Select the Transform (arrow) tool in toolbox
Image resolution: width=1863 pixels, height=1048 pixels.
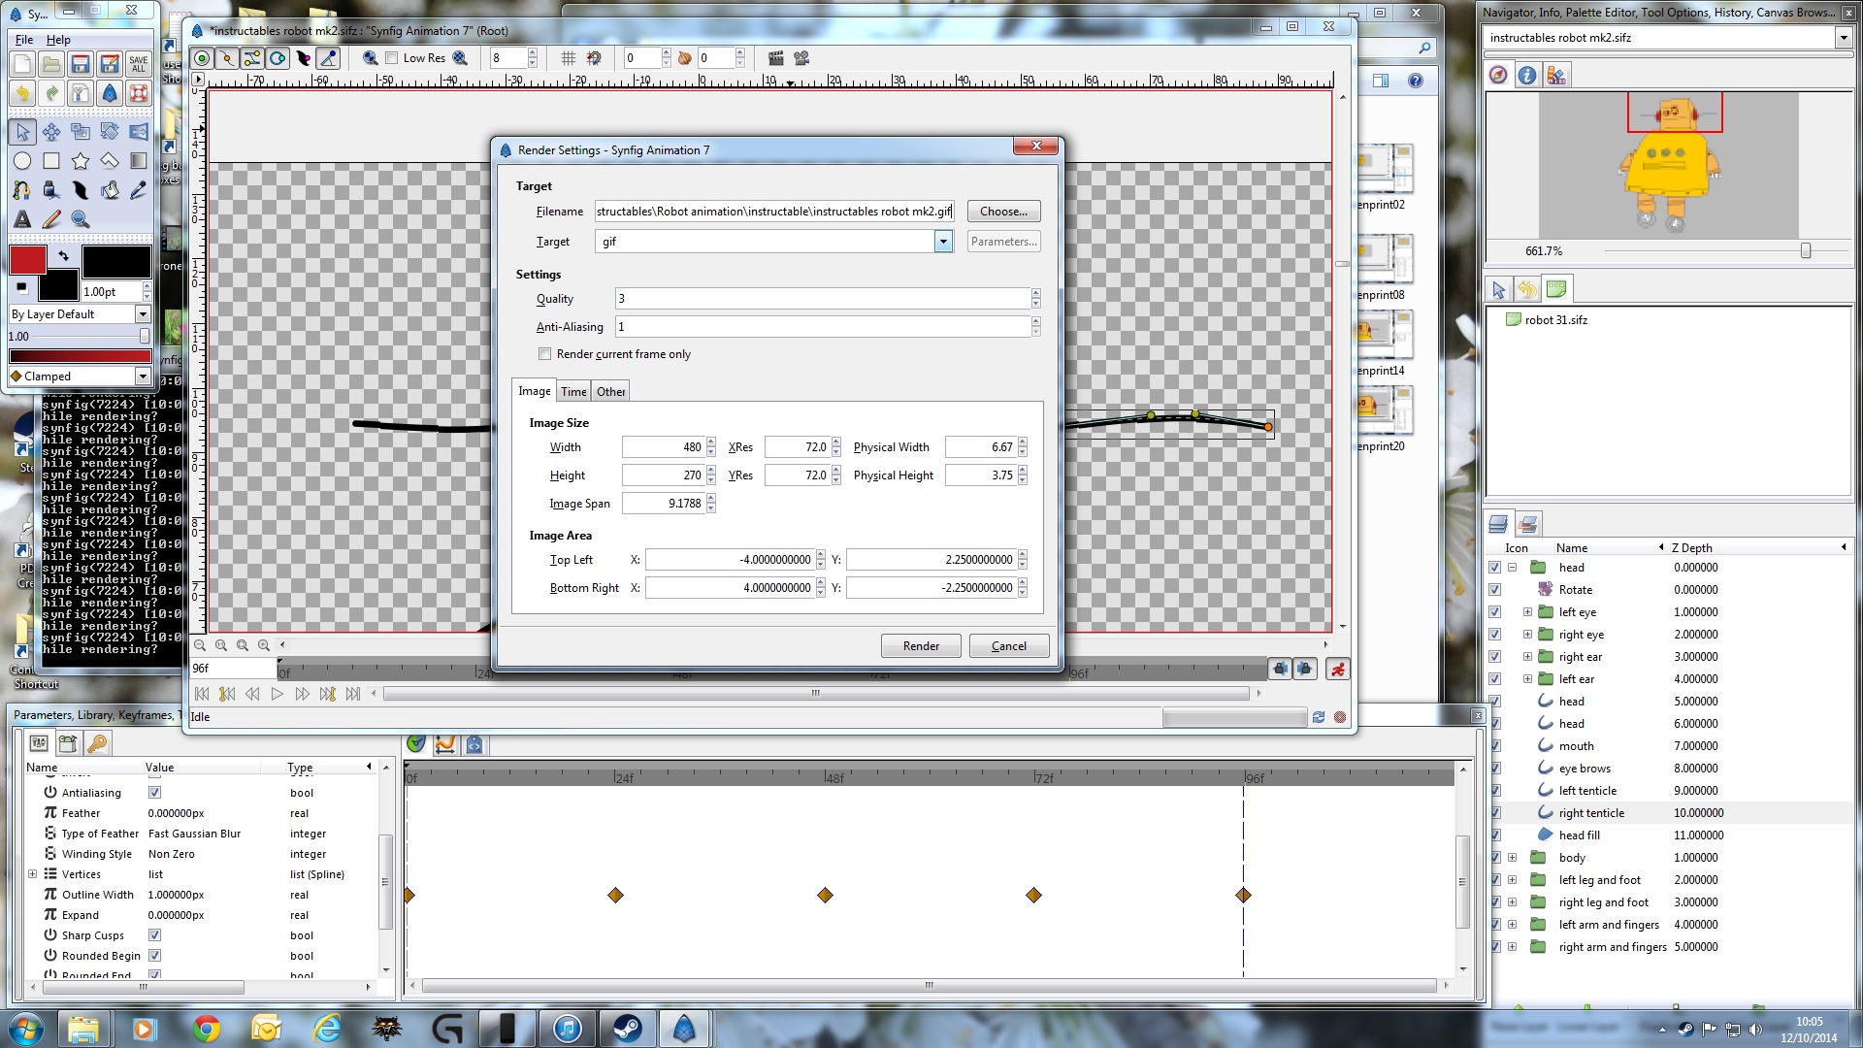click(x=22, y=131)
